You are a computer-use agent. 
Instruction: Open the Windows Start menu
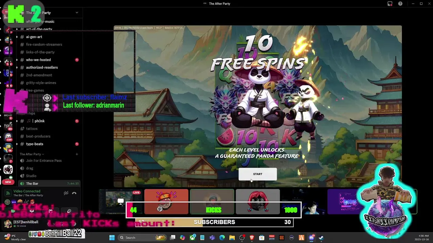(x=112, y=238)
